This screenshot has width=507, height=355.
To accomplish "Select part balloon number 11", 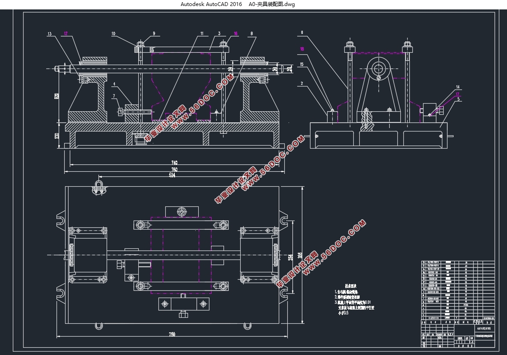I will [x=202, y=34].
